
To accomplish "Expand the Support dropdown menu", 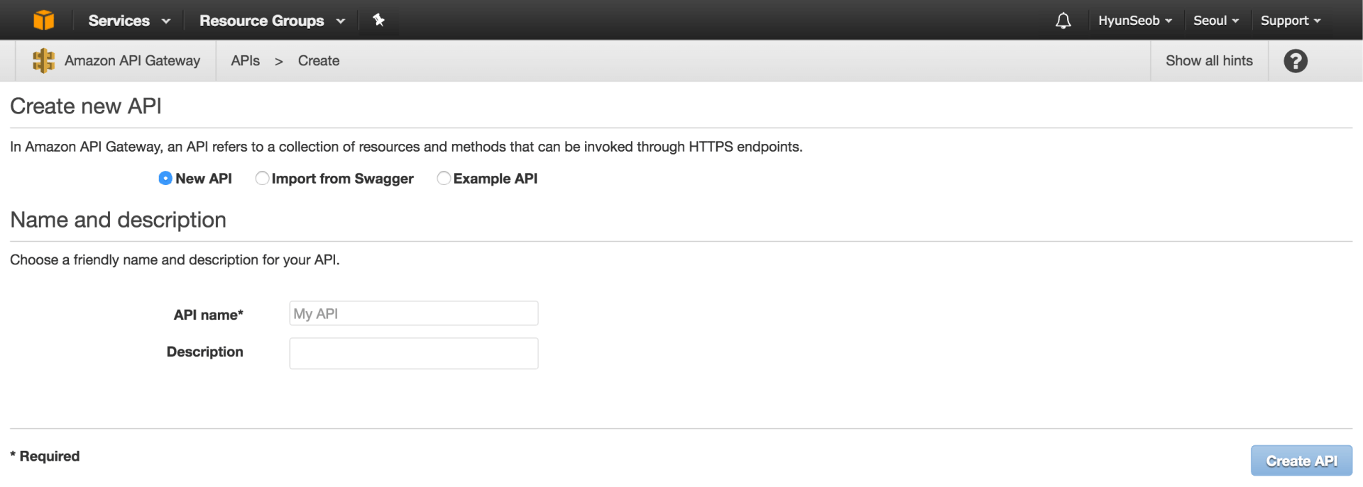I will coord(1291,21).
